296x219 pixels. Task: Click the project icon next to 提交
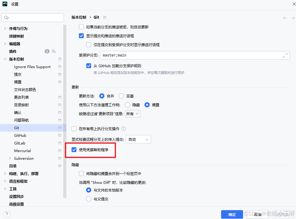pos(60,74)
